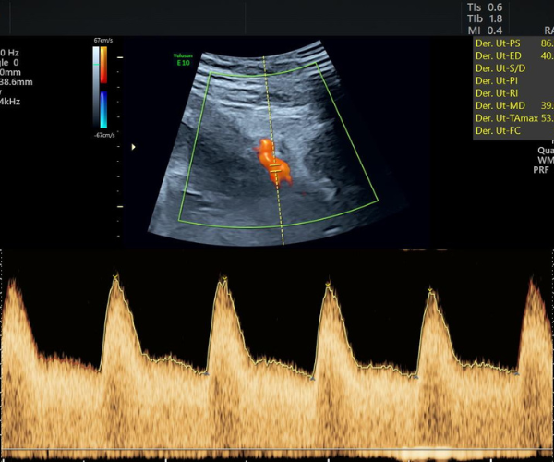Click the orange color Doppler flow in vessel
This screenshot has width=554, height=462.
(x=272, y=161)
